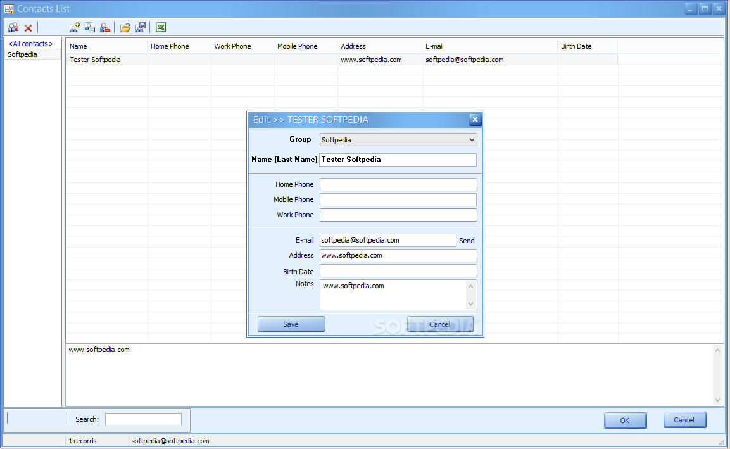Click the Home Phone column header
This screenshot has width=730, height=449.
pyautogui.click(x=179, y=46)
